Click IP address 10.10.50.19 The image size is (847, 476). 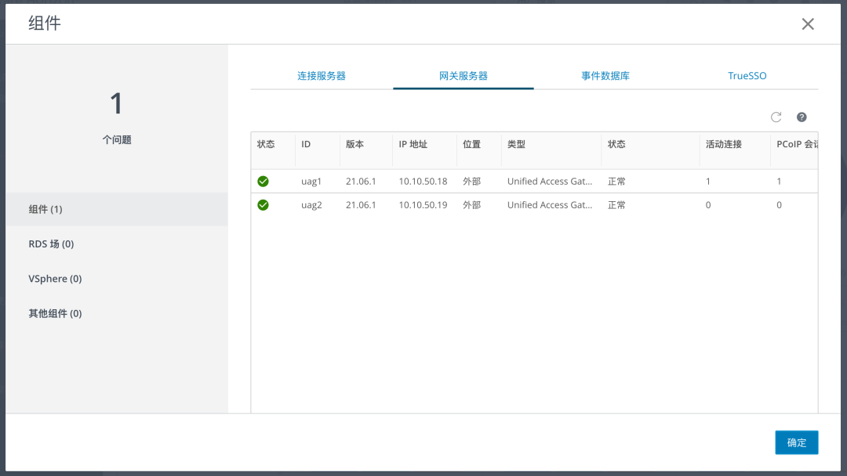(x=423, y=205)
